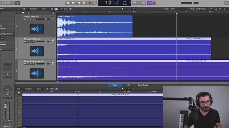The image size is (229, 128).
Task: Add a new track with plus button
Action: coord(18,13)
